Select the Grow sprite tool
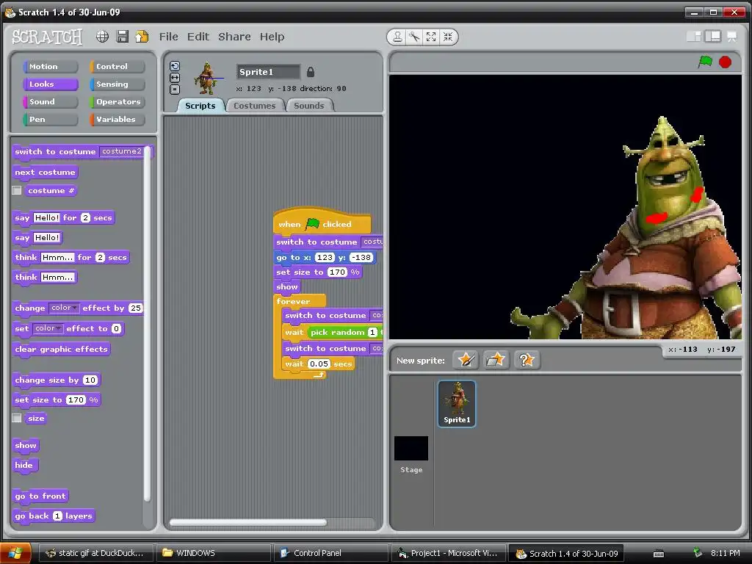 pos(431,37)
